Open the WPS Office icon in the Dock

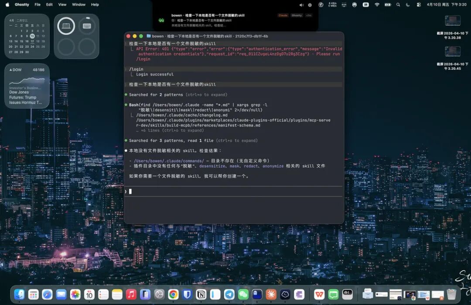coord(319,295)
